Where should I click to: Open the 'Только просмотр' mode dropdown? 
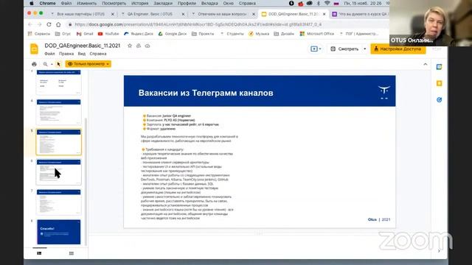click(88, 64)
